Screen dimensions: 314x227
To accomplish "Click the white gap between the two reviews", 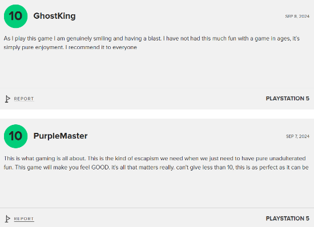I will 157,114.
